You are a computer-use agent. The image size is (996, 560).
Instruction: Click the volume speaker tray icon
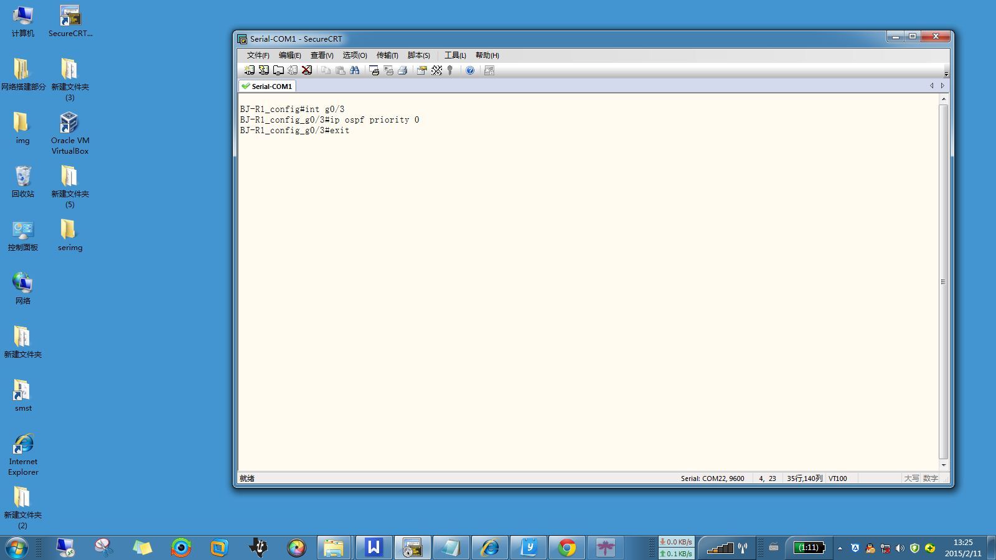[x=900, y=548]
